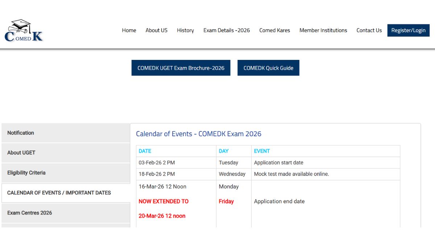This screenshot has height=245, width=435.
Task: Click the DATE column header
Action: pyautogui.click(x=145, y=151)
